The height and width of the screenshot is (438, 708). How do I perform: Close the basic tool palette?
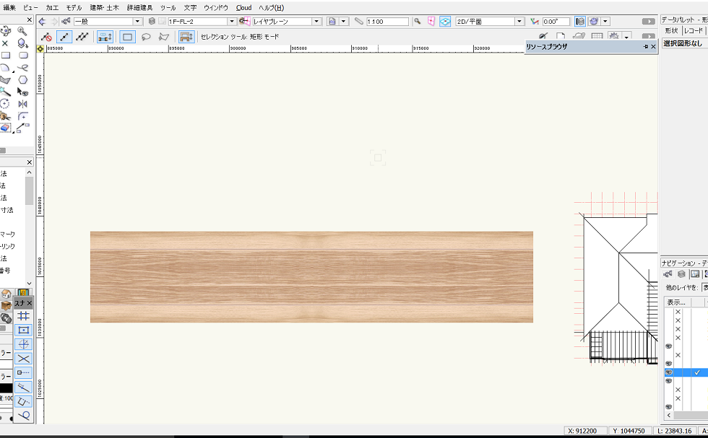pyautogui.click(x=30, y=19)
